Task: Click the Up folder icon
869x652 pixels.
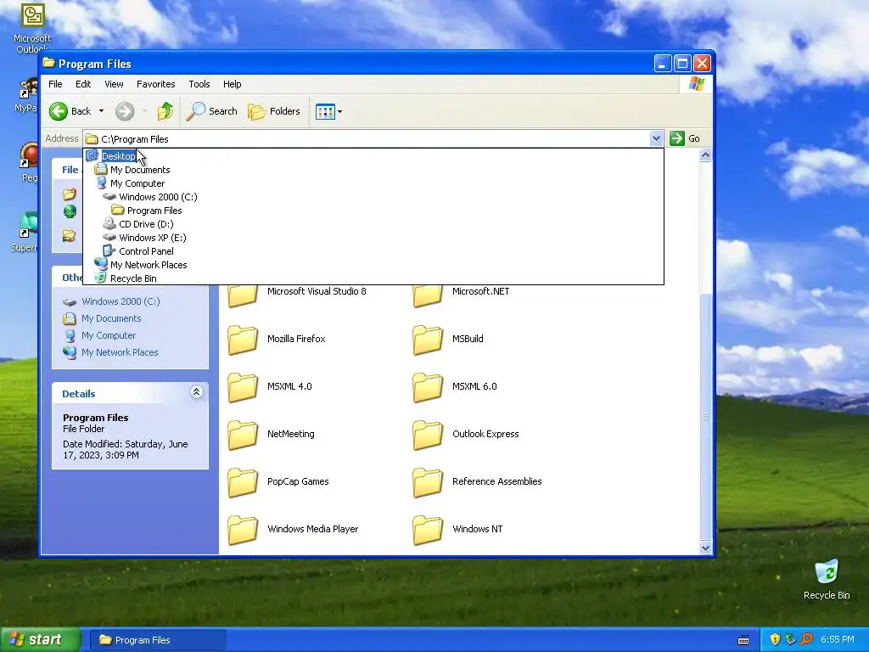Action: pyautogui.click(x=165, y=111)
